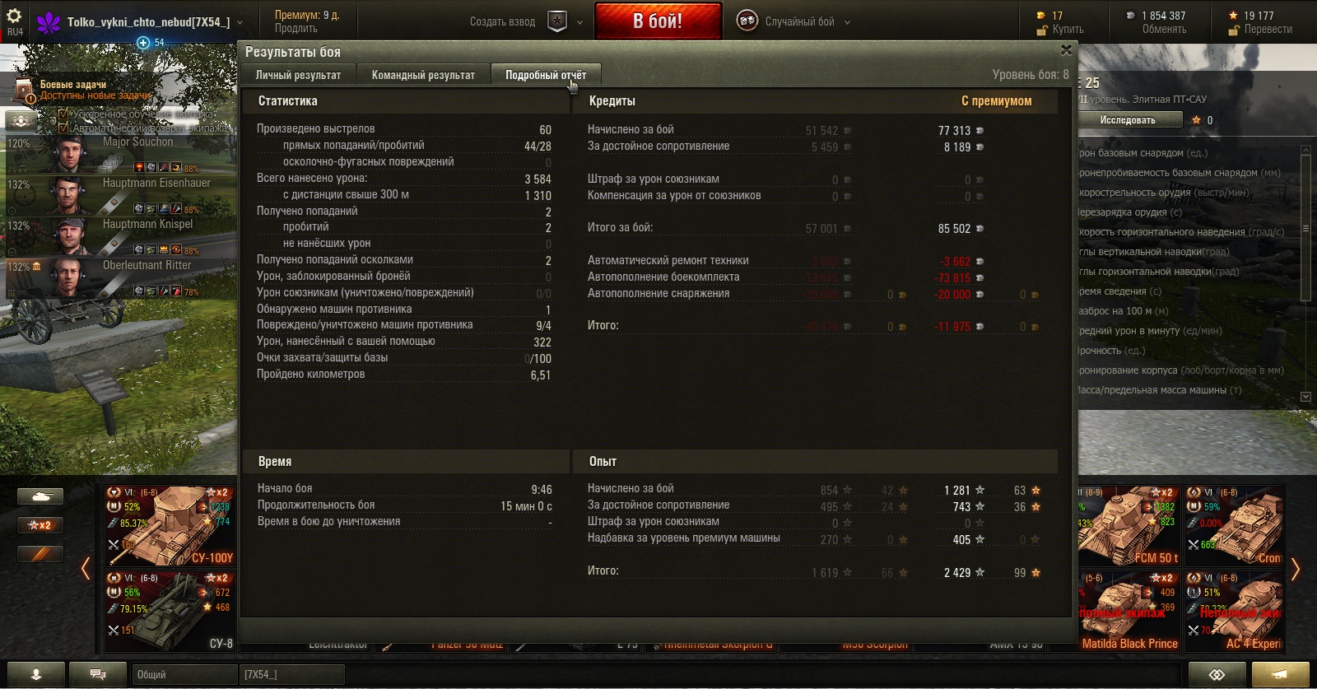The width and height of the screenshot is (1317, 689).
Task: Expand the Случайный бой battle mode dropdown
Action: (x=848, y=22)
